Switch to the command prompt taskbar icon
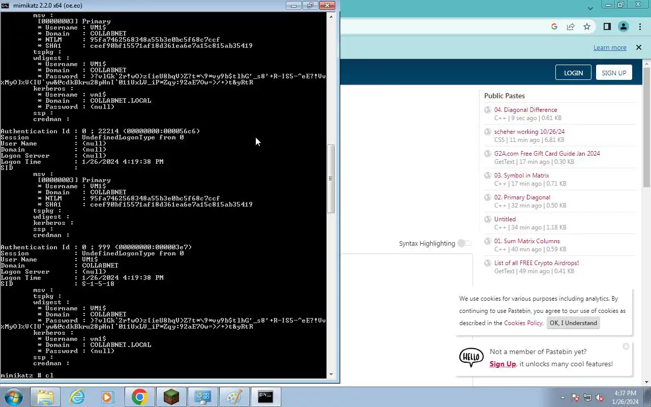Screen dimensions: 651x407 pyautogui.click(x=265, y=397)
